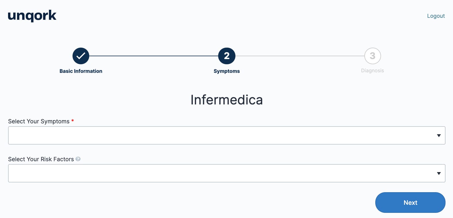Click the step 3 circle icon
The height and width of the screenshot is (218, 453).
pyautogui.click(x=373, y=56)
